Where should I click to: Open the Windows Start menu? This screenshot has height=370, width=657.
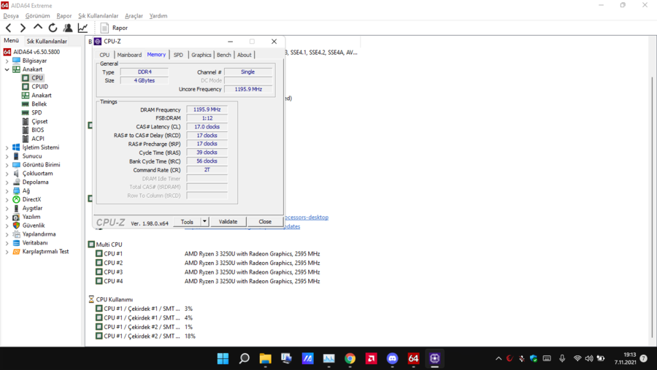[223, 358]
